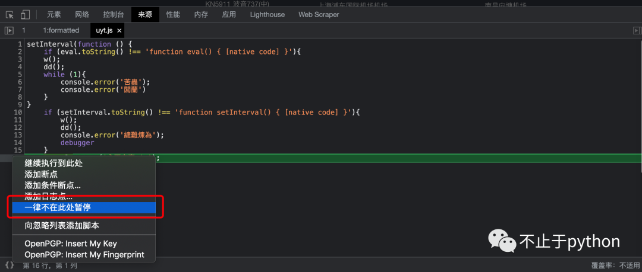
Task: Activate the inspect element picker icon
Action: point(10,14)
